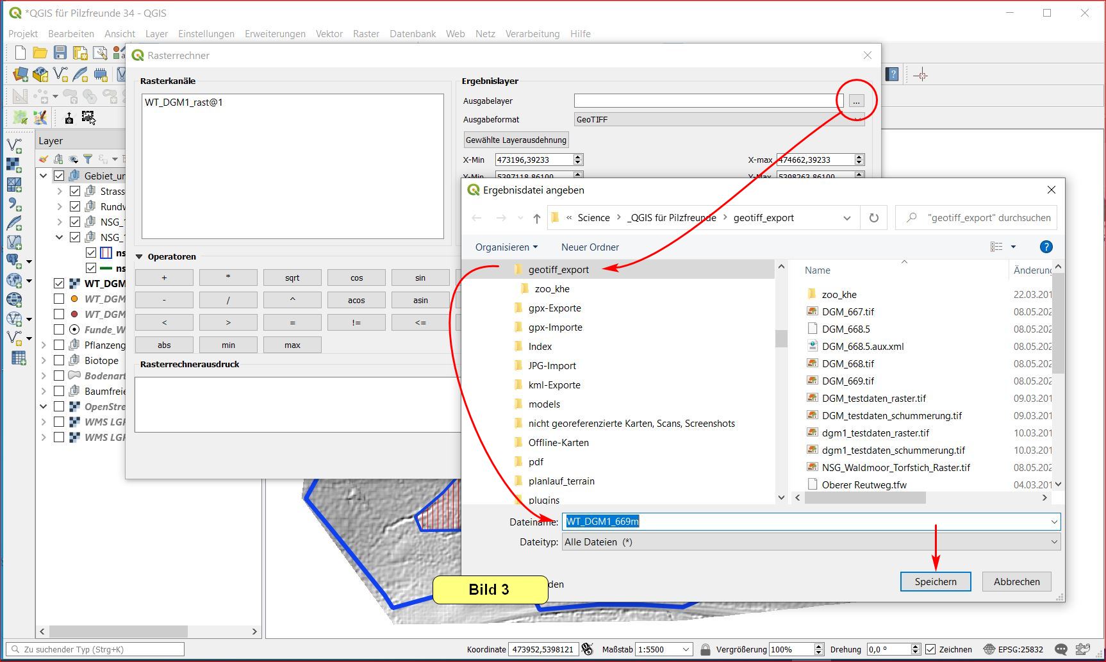Open the Dateityp dropdown
The image size is (1106, 662).
click(811, 542)
